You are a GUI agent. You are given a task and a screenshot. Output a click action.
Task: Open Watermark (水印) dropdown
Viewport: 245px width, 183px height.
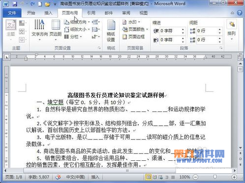point(131,22)
